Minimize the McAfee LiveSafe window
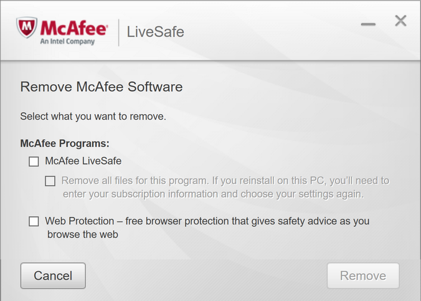 point(368,24)
